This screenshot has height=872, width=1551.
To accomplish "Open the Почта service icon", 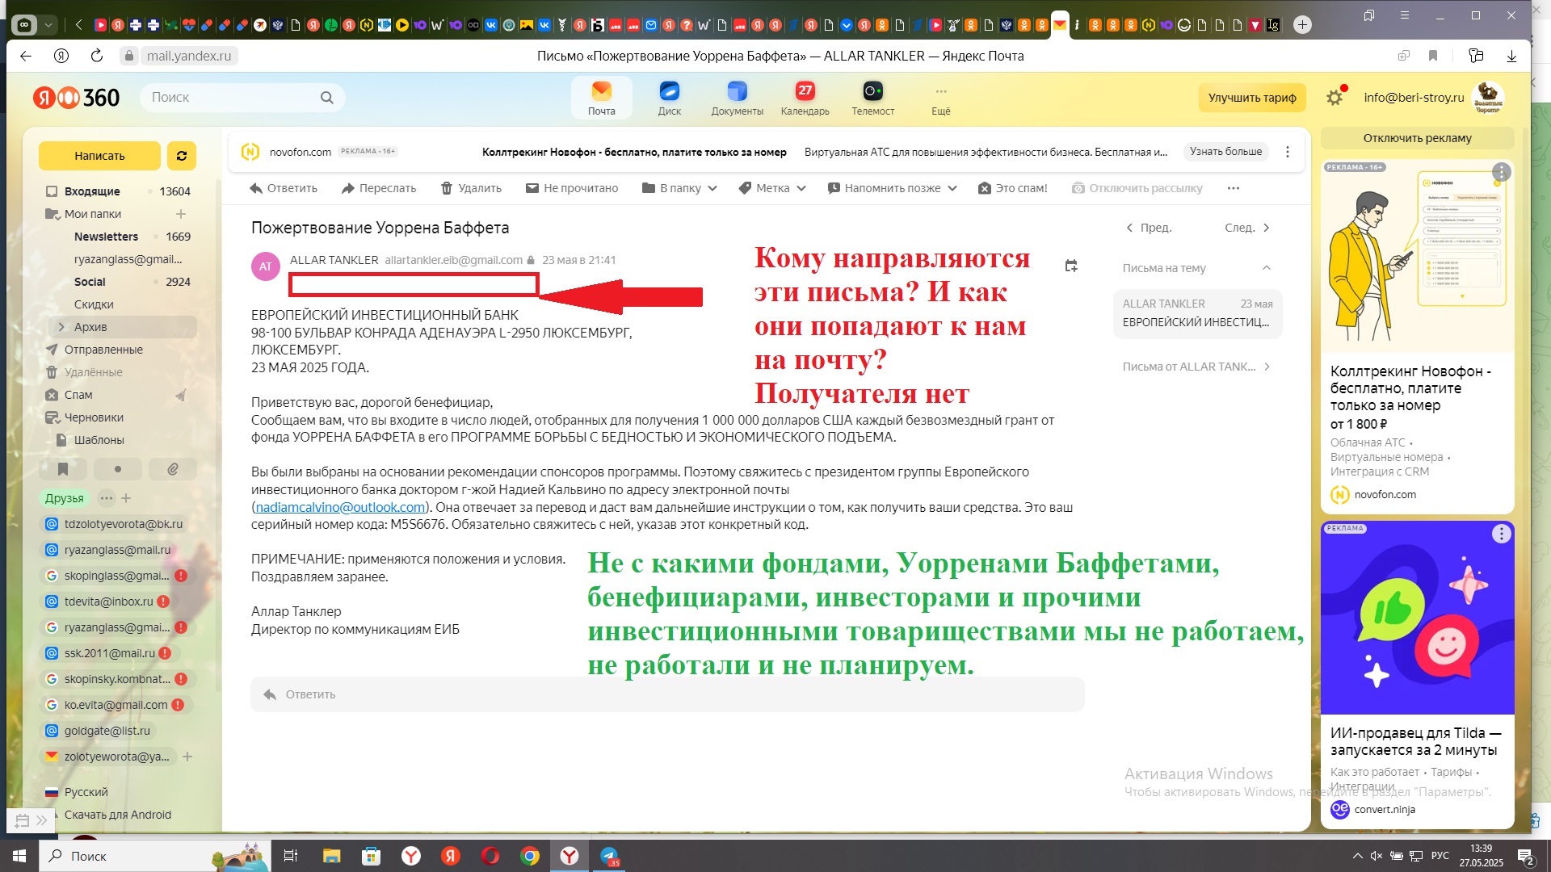I will [x=601, y=98].
